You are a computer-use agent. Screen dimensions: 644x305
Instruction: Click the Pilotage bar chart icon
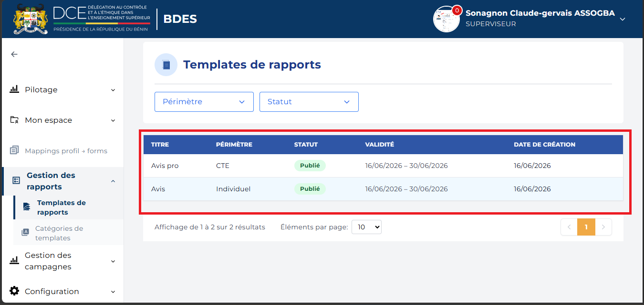[x=14, y=89]
